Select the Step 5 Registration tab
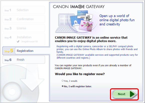 26,51
